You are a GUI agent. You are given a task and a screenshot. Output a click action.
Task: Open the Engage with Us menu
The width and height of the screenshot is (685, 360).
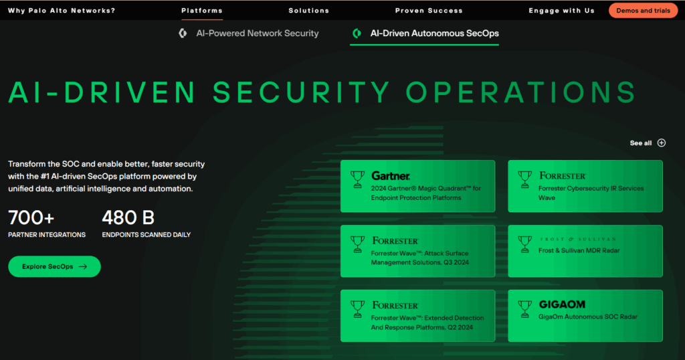[x=562, y=11]
